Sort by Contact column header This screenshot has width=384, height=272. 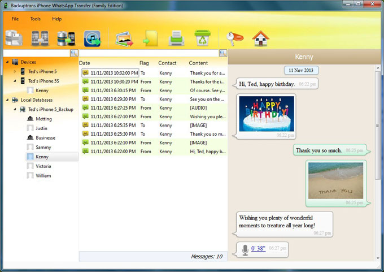click(x=167, y=63)
